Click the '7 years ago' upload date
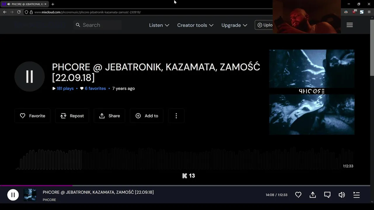The image size is (374, 210). pyautogui.click(x=123, y=88)
